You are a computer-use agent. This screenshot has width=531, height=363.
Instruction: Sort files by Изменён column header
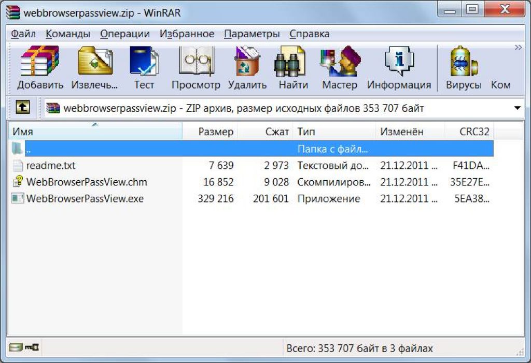410,131
